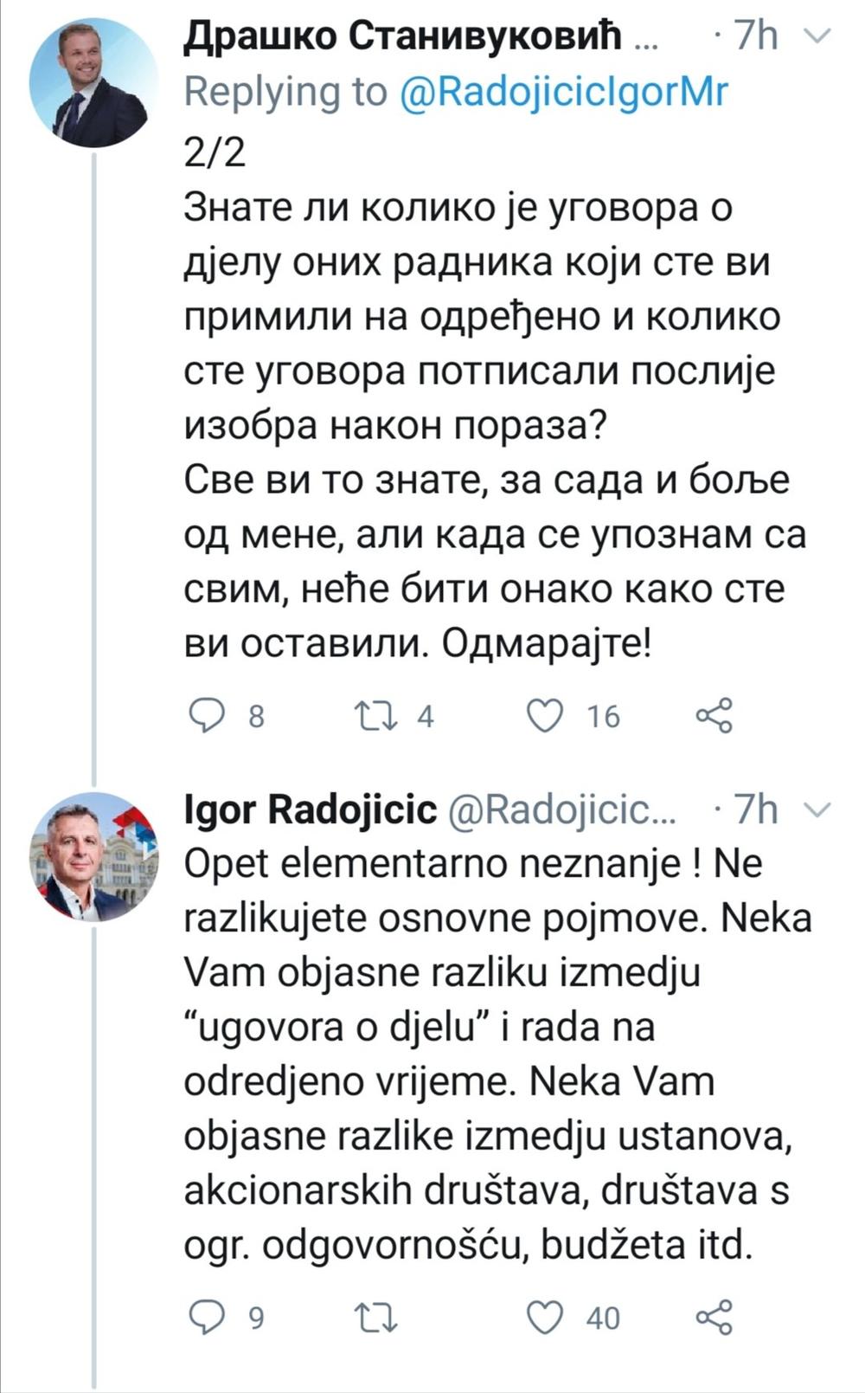View Драшко Станивуковић's profile picture
Screen dimensions: 865x1393
pyautogui.click(x=94, y=83)
